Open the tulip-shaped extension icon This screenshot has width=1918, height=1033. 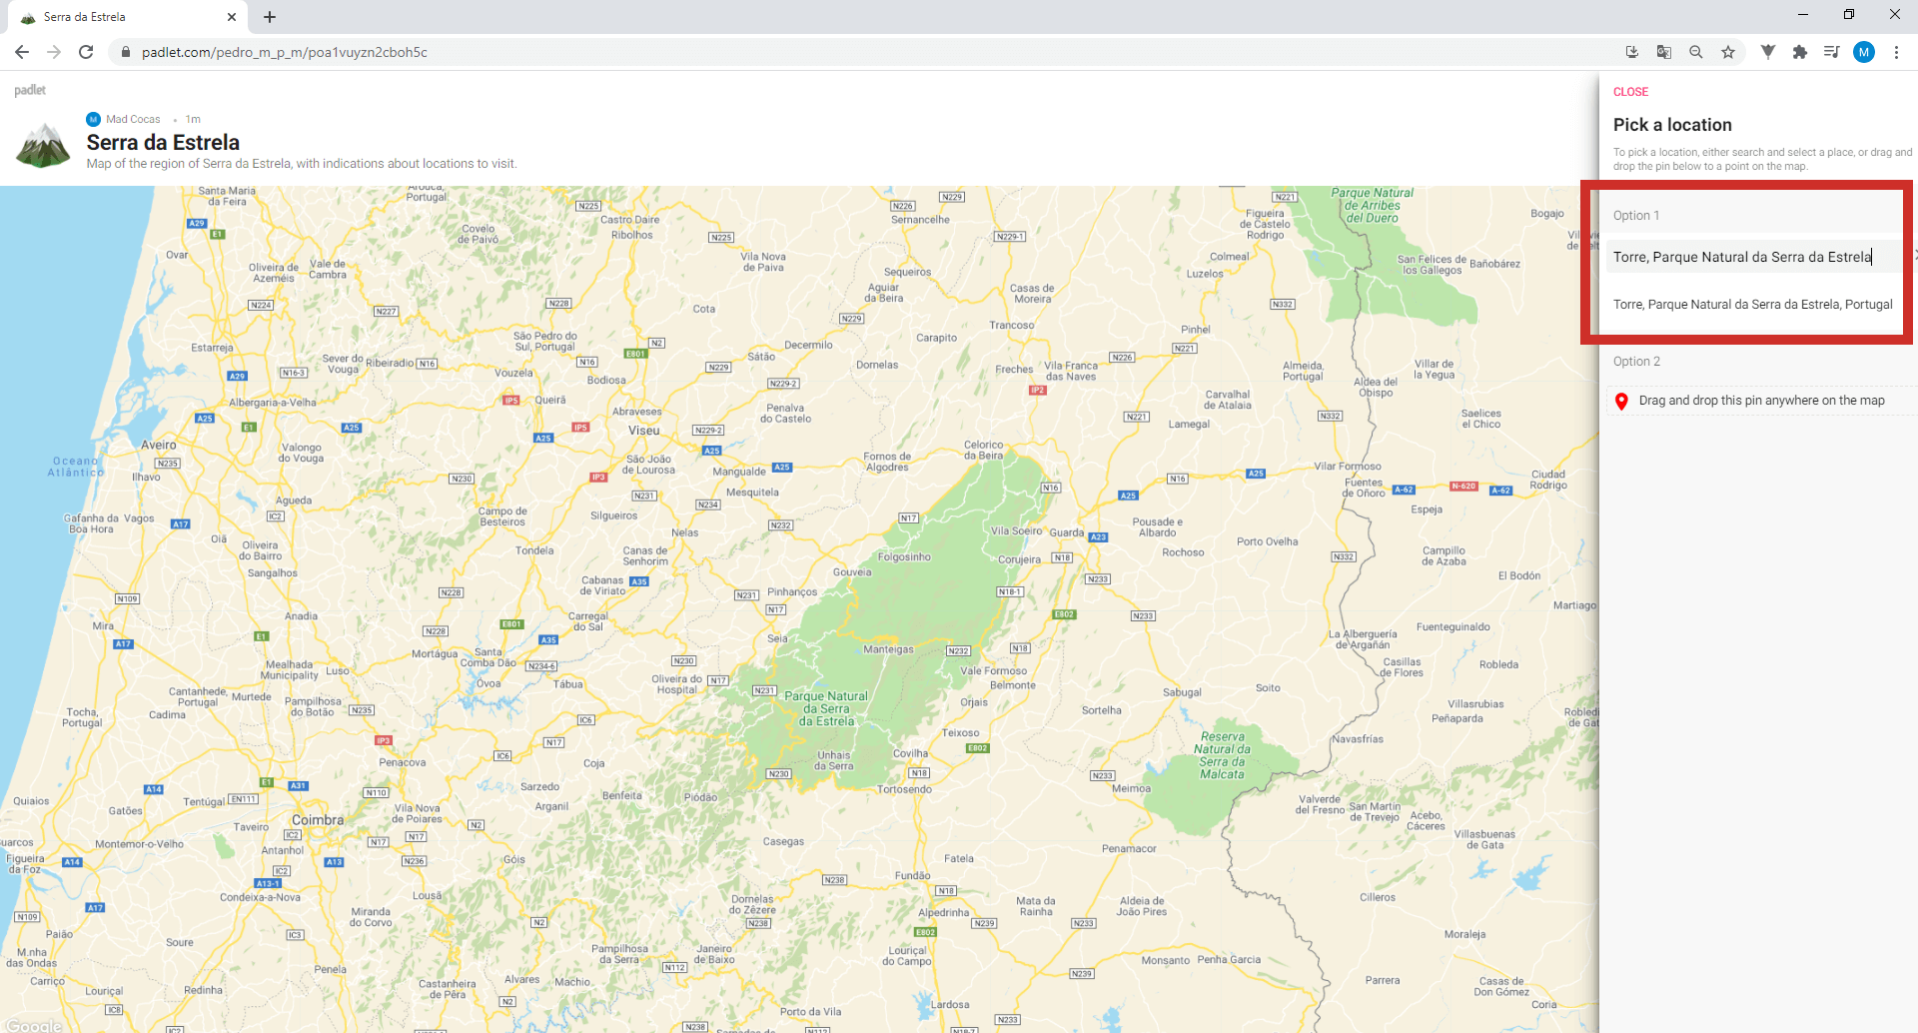tap(1768, 52)
